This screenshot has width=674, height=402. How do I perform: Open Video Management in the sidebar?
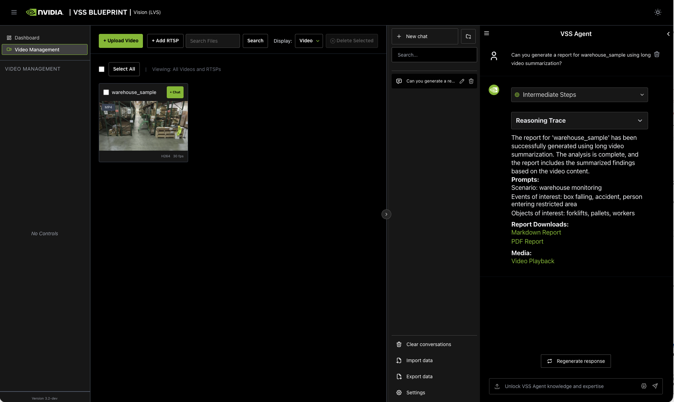pos(45,50)
